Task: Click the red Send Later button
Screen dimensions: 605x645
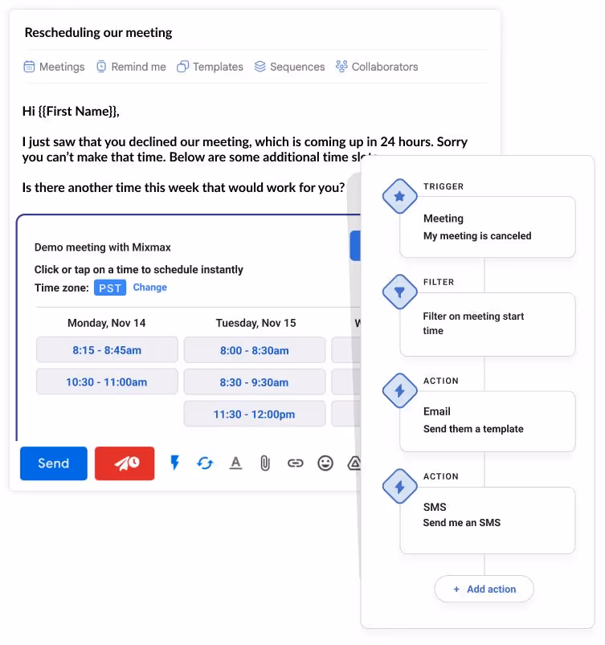Action: tap(125, 463)
